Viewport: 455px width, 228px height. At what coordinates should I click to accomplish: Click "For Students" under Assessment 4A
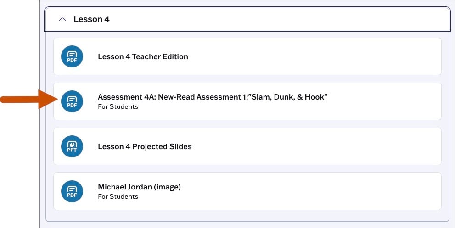click(118, 107)
